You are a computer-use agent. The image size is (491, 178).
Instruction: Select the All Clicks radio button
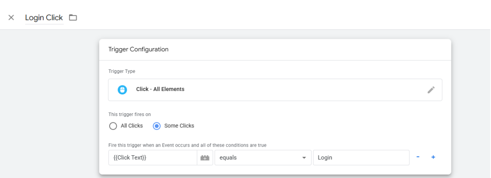click(x=113, y=126)
